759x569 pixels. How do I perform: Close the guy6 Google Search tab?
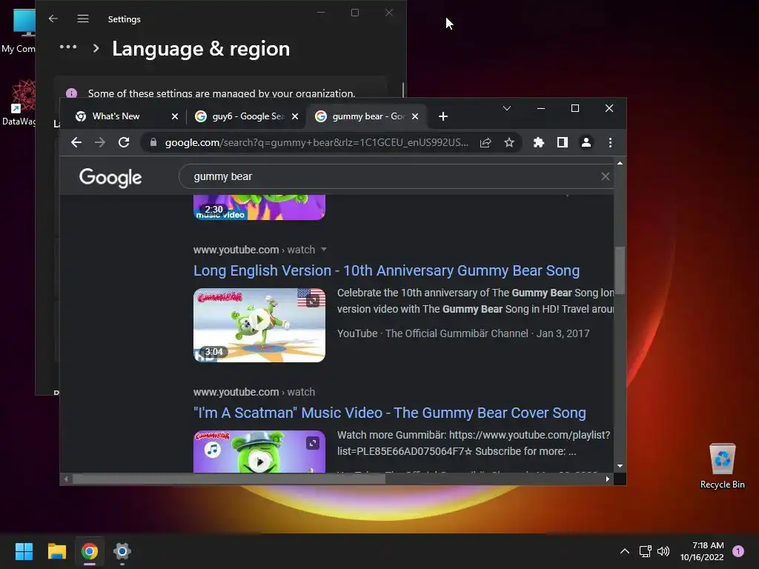pos(295,116)
